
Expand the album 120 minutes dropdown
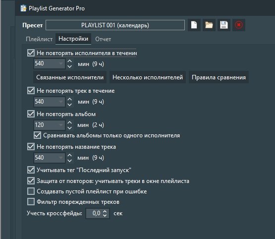click(61, 125)
